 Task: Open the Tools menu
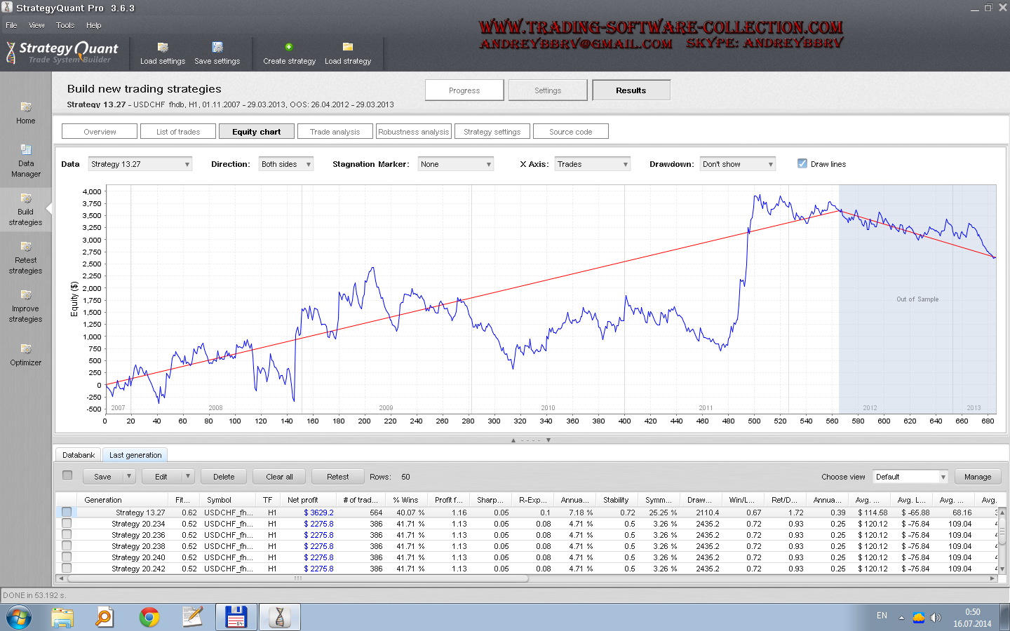point(65,25)
